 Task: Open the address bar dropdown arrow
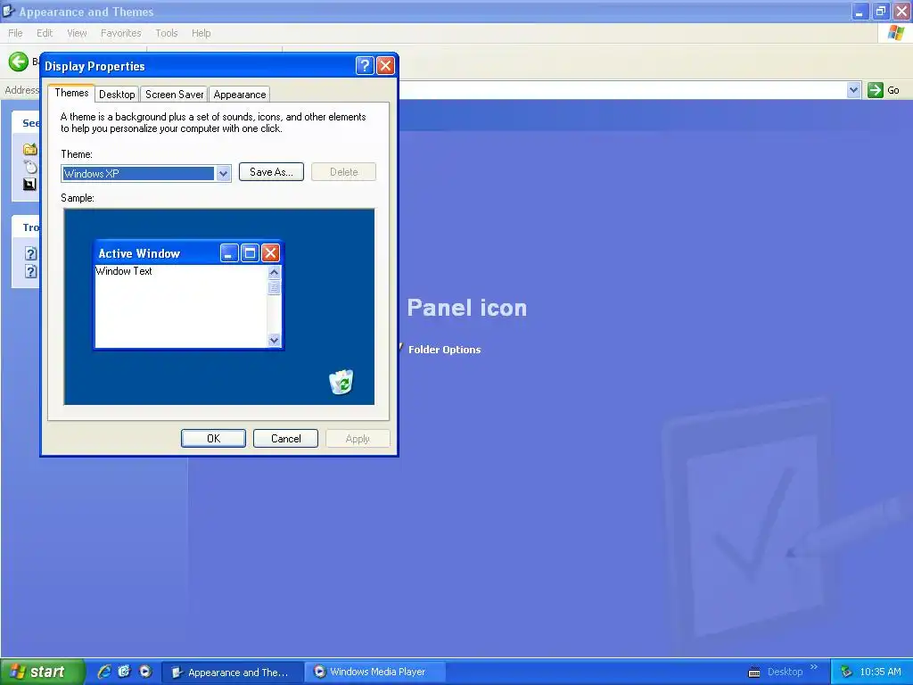click(x=853, y=90)
